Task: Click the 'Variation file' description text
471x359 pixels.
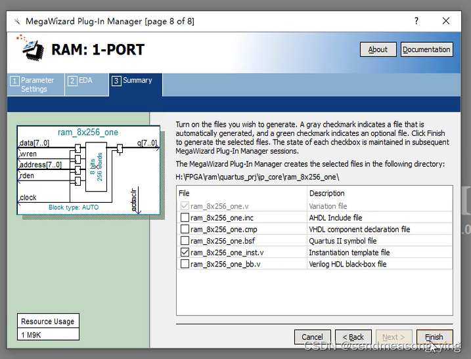Action: pyautogui.click(x=328, y=206)
